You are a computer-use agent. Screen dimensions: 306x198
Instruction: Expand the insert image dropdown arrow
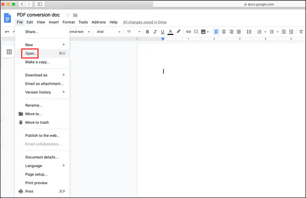tap(208, 32)
